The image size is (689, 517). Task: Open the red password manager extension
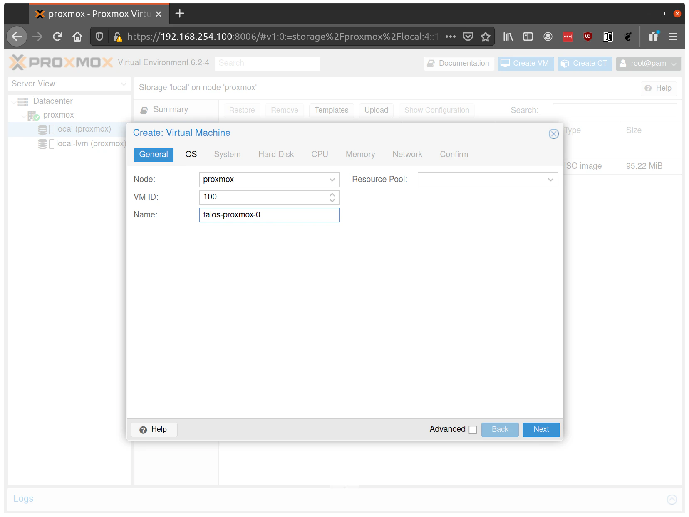(568, 37)
